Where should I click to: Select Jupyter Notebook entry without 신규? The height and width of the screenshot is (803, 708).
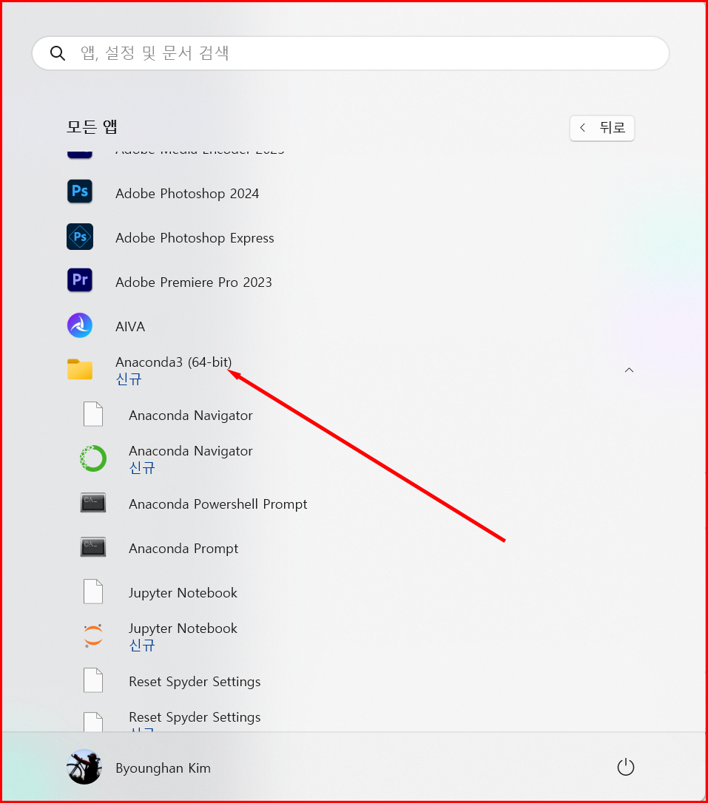coord(183,593)
